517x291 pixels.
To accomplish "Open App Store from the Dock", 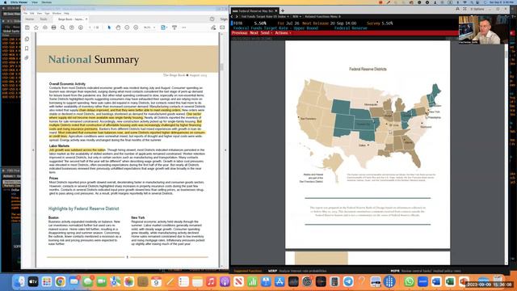I will (280, 281).
